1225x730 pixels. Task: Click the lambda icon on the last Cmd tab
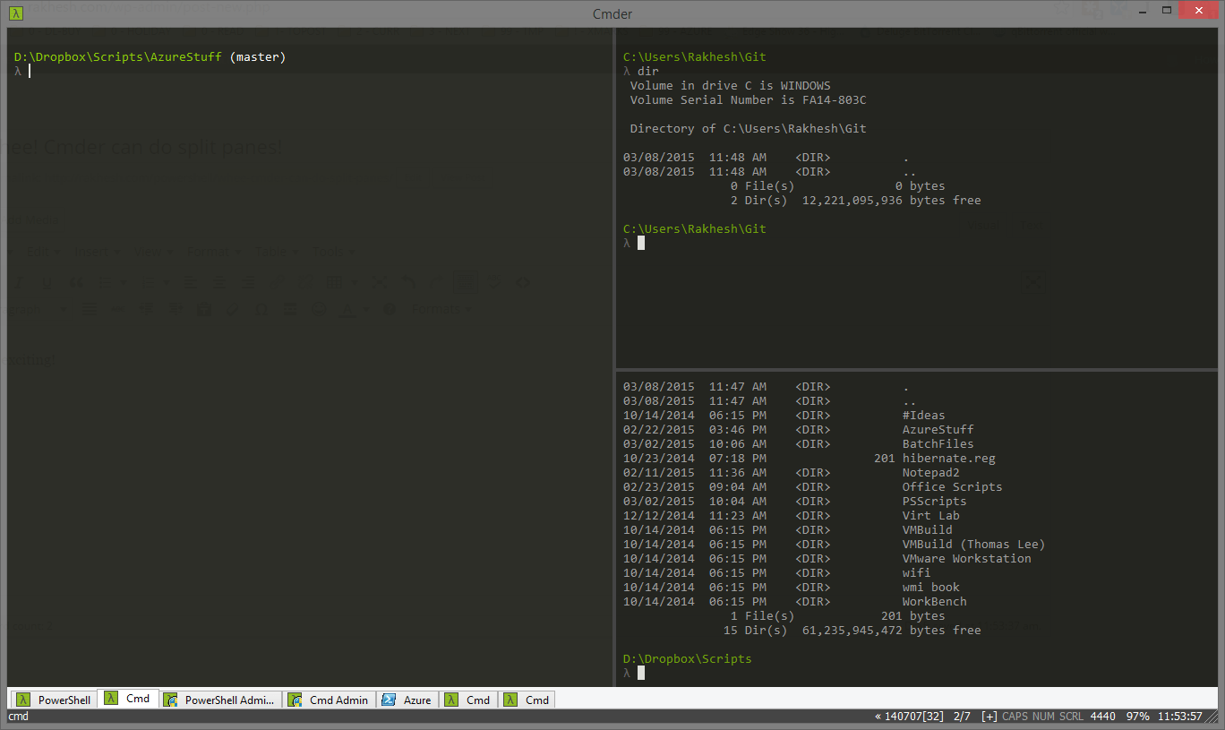pos(511,700)
